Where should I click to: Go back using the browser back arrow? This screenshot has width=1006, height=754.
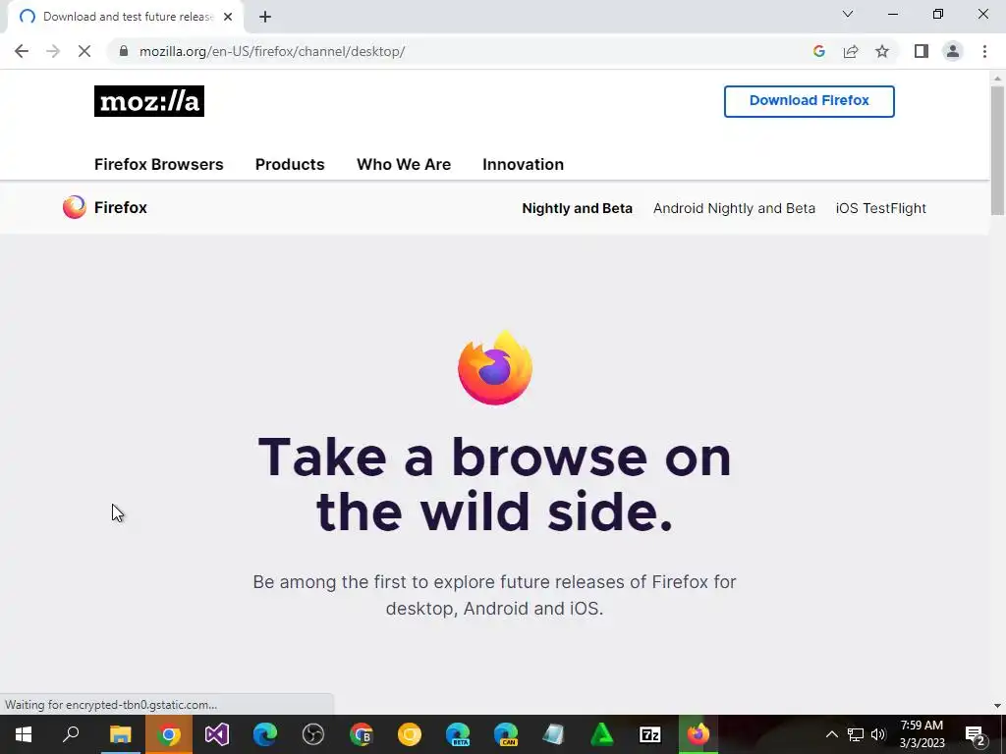[22, 51]
